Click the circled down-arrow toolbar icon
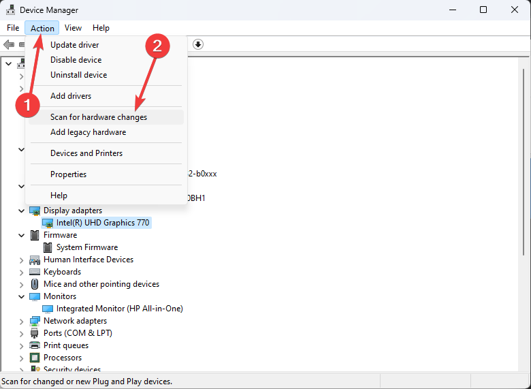 pyautogui.click(x=198, y=44)
